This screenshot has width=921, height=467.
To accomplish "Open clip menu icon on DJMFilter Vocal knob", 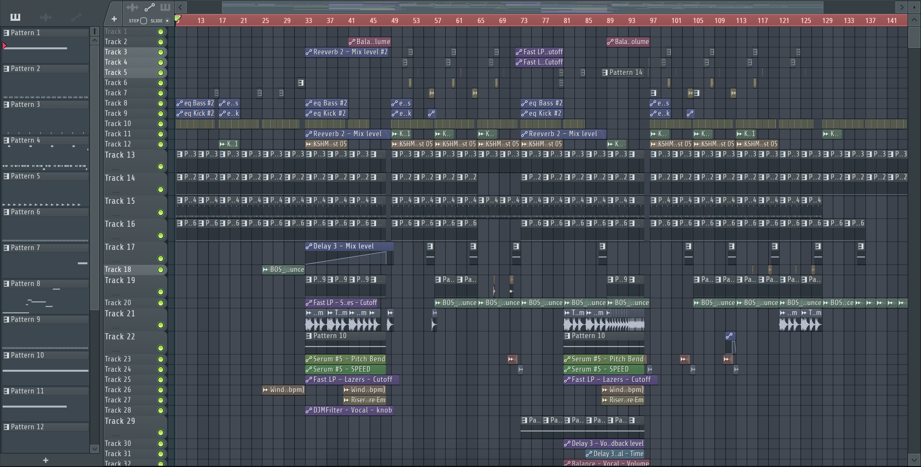I will click(x=309, y=410).
